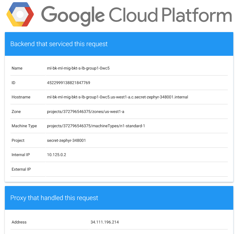The width and height of the screenshot is (252, 234).
Task: Click the Name row label
Action: pyautogui.click(x=17, y=68)
